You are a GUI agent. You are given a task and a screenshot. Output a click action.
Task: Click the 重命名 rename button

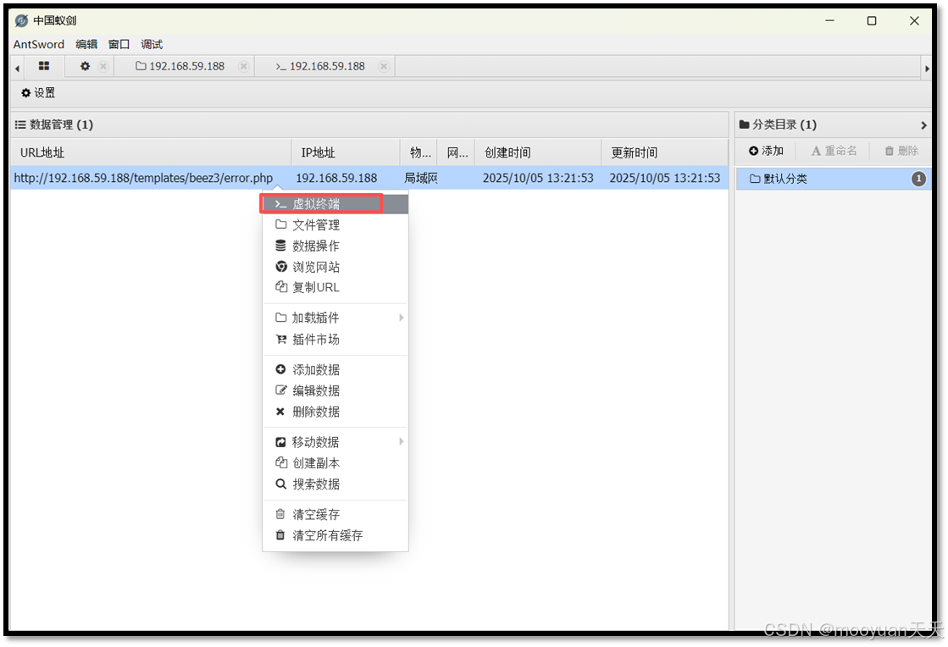(834, 151)
